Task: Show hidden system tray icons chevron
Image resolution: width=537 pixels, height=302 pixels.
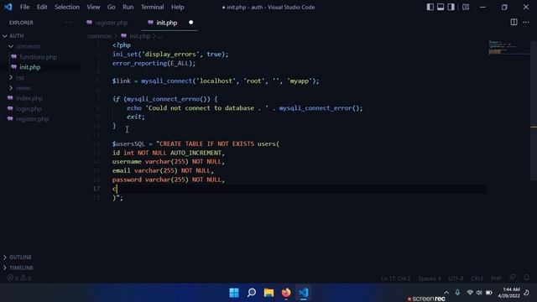Action: click(446, 293)
